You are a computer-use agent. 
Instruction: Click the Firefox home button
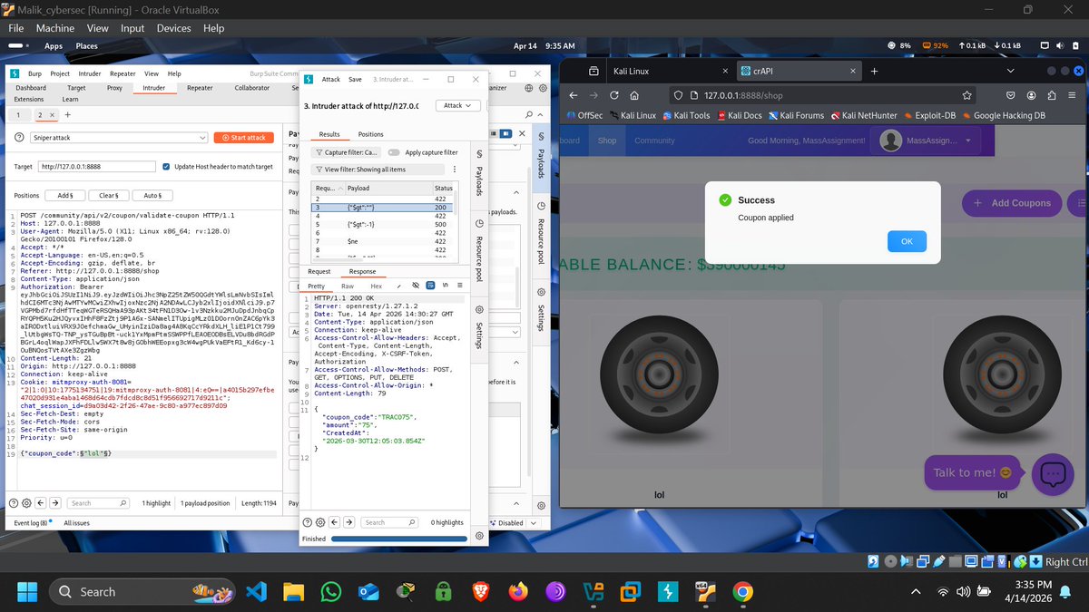point(634,95)
